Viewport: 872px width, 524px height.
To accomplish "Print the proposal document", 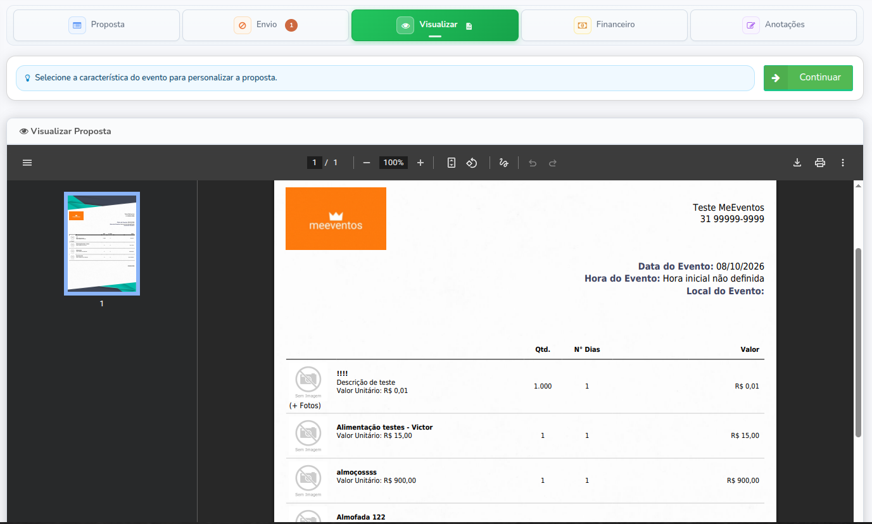I will (x=820, y=163).
